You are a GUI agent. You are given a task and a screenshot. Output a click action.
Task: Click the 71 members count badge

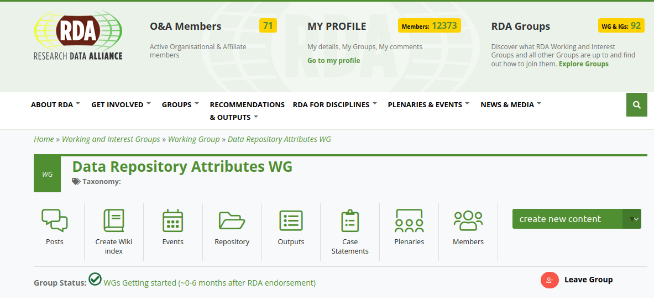[268, 26]
